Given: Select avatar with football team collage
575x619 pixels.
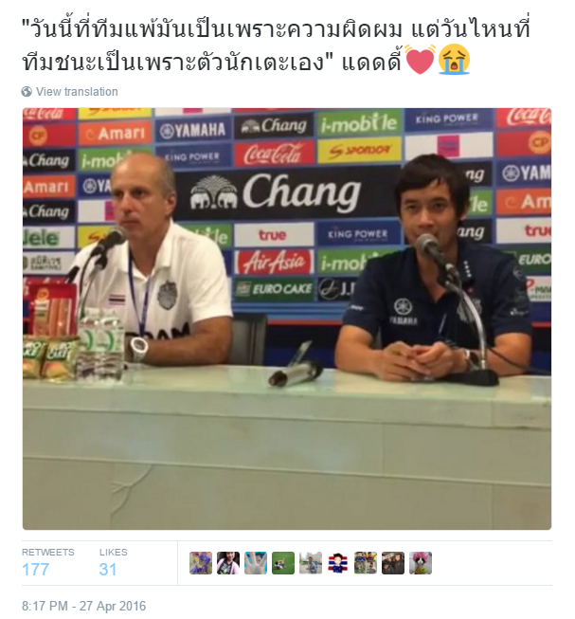Looking at the screenshot, I should click(x=366, y=563).
